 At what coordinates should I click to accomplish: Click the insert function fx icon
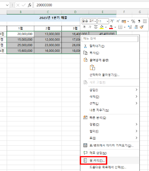coord(29,5)
